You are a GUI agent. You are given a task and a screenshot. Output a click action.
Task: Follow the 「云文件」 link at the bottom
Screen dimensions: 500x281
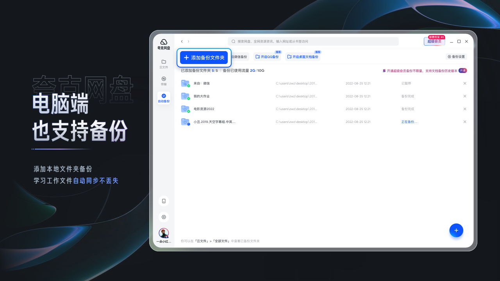tap(202, 241)
